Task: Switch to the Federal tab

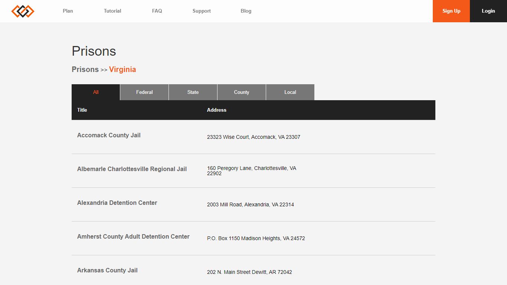Action: coord(144,92)
